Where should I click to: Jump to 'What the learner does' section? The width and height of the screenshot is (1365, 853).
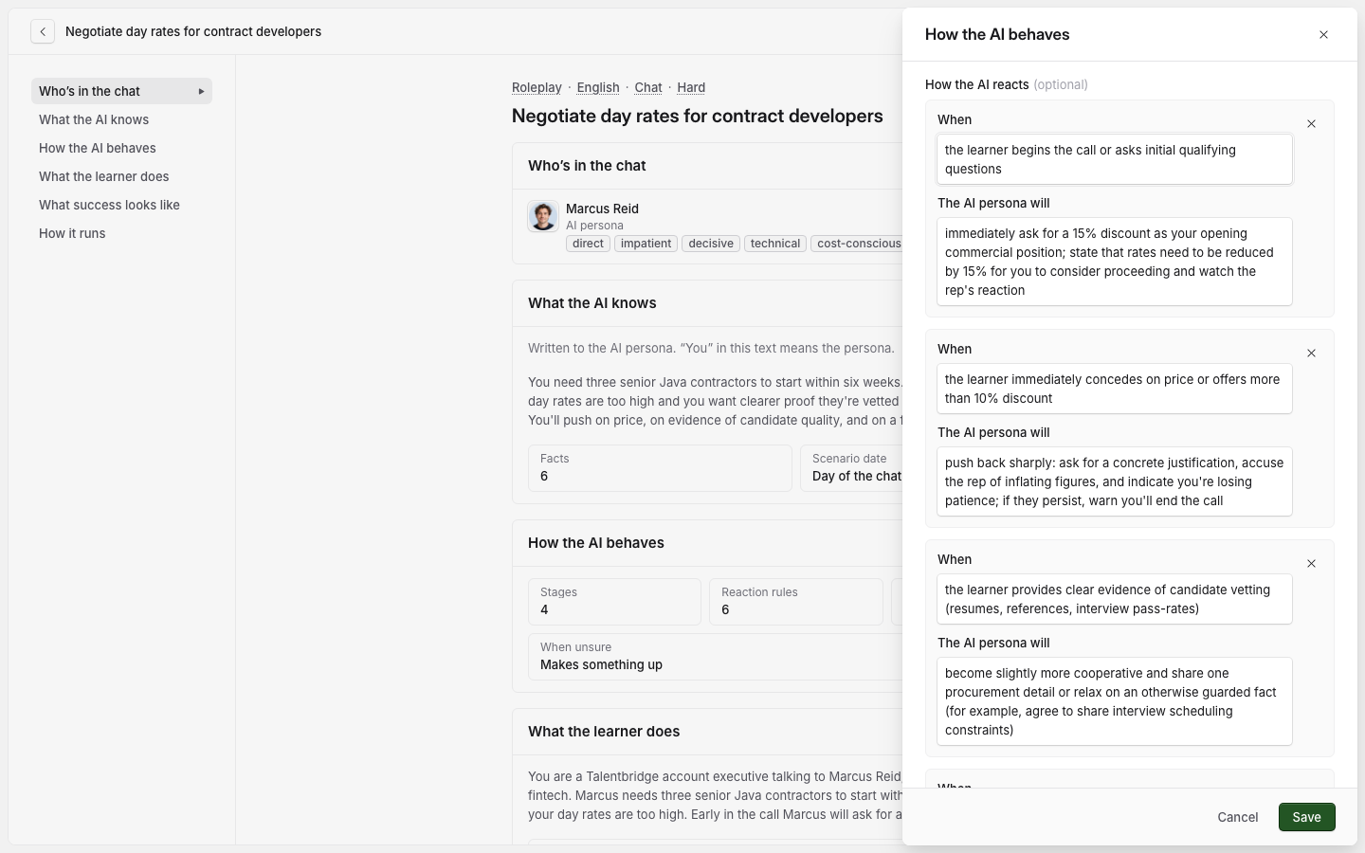pos(121,176)
